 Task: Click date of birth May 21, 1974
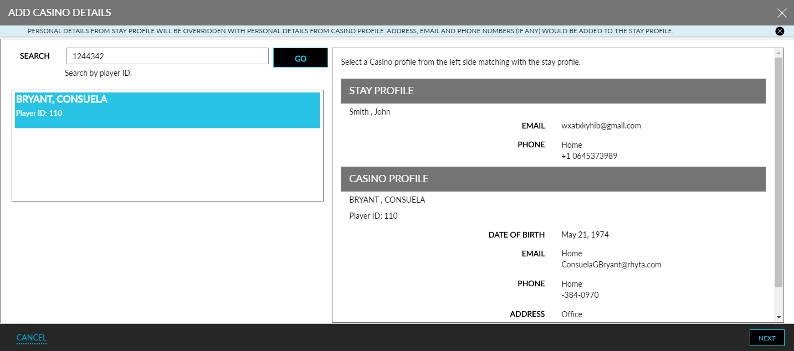click(585, 235)
